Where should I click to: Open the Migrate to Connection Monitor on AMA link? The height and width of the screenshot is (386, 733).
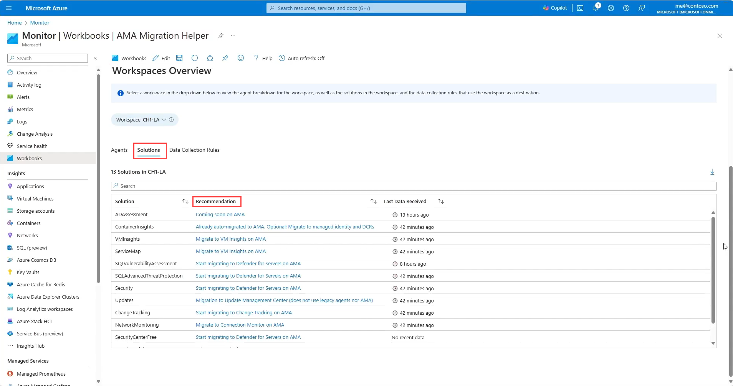[240, 325]
